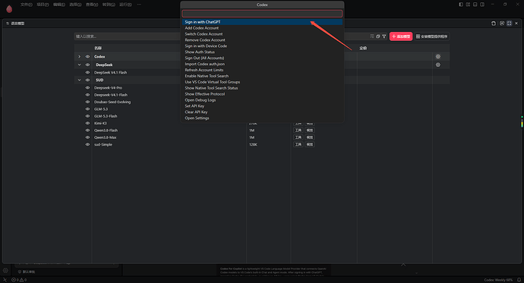The width and height of the screenshot is (524, 283).
Task: Collapse the DeepSeek provider group
Action: [79, 64]
